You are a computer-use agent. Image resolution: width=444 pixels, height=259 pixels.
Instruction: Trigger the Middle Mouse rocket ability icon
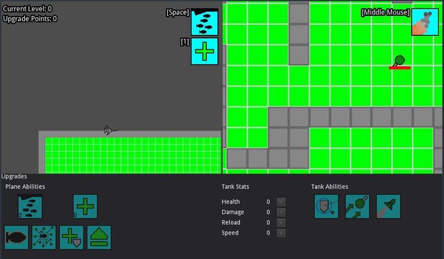click(425, 22)
